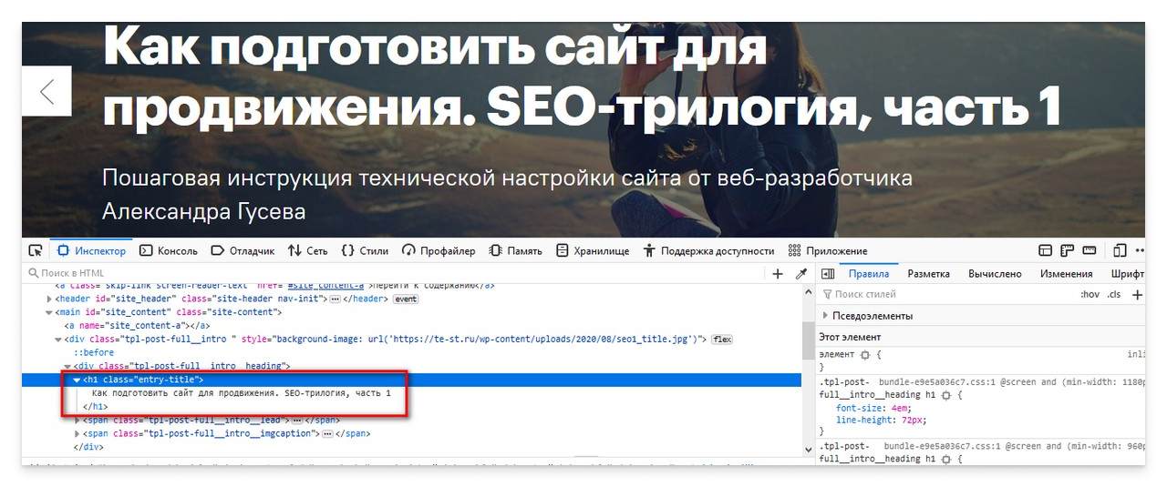Open the Разметка tab

coord(928,274)
